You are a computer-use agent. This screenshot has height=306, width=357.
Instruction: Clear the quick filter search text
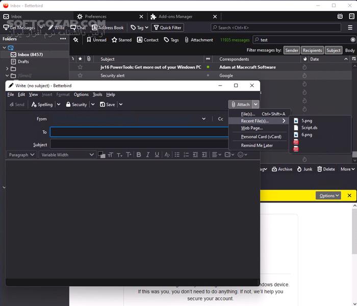[x=353, y=40]
